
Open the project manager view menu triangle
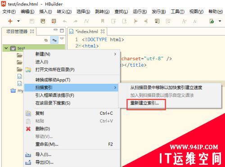point(62,39)
